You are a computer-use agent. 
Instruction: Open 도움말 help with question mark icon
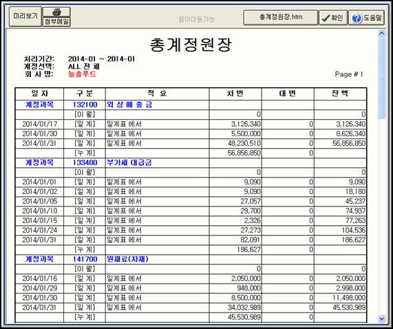366,17
